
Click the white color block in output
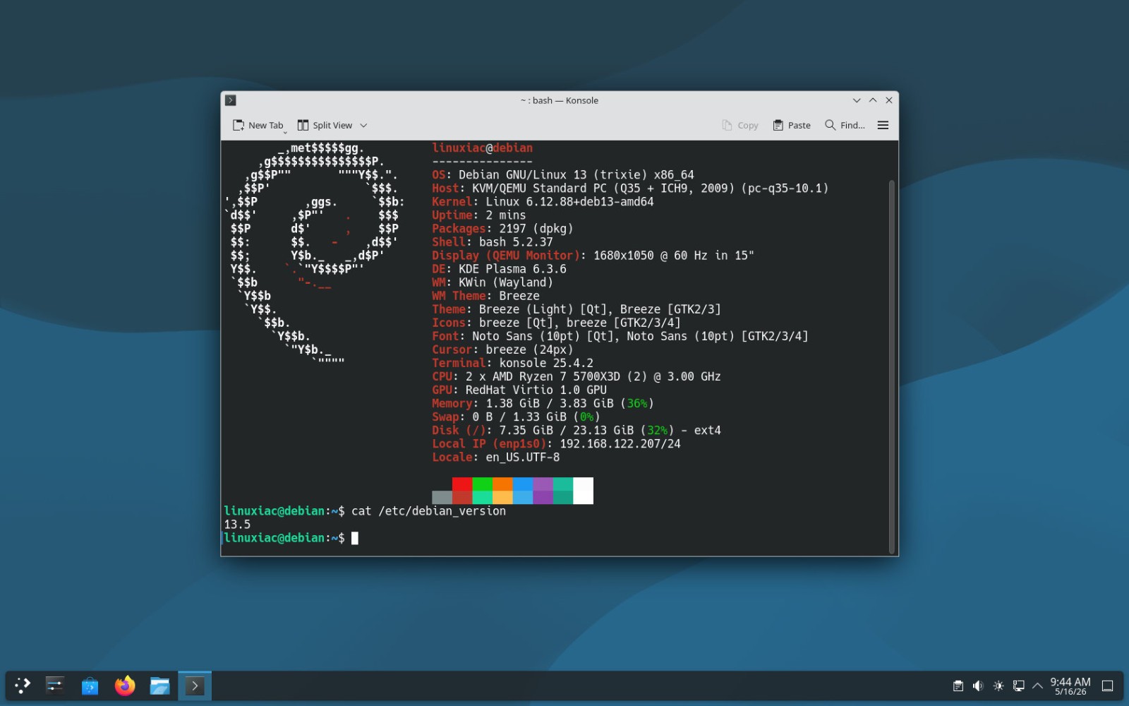tap(584, 491)
